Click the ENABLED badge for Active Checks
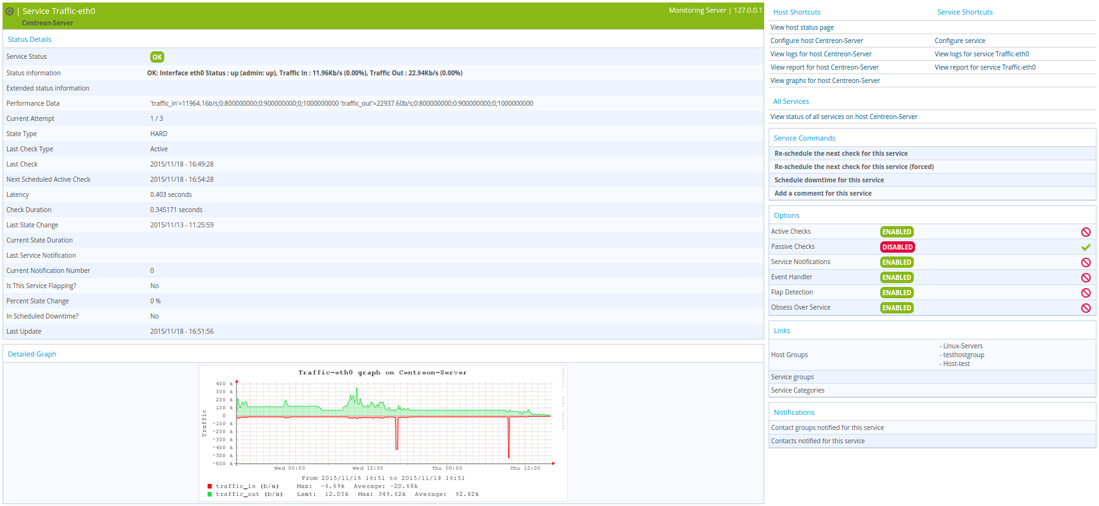The image size is (1099, 506). [x=897, y=232]
